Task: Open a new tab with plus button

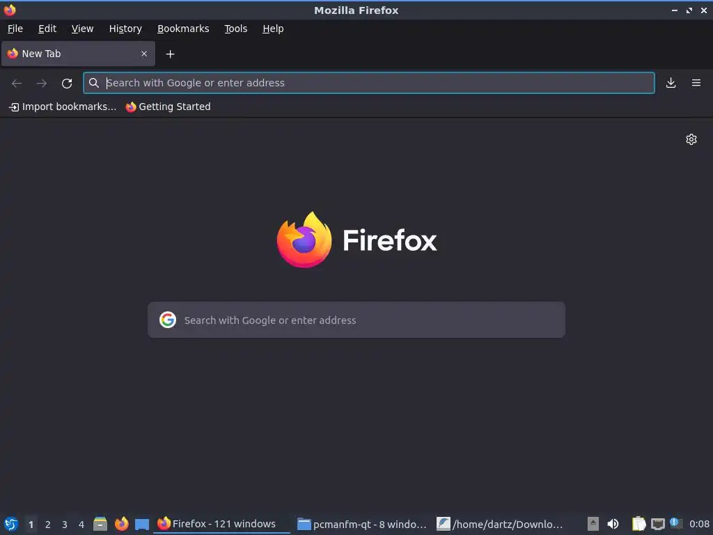Action: (x=170, y=54)
